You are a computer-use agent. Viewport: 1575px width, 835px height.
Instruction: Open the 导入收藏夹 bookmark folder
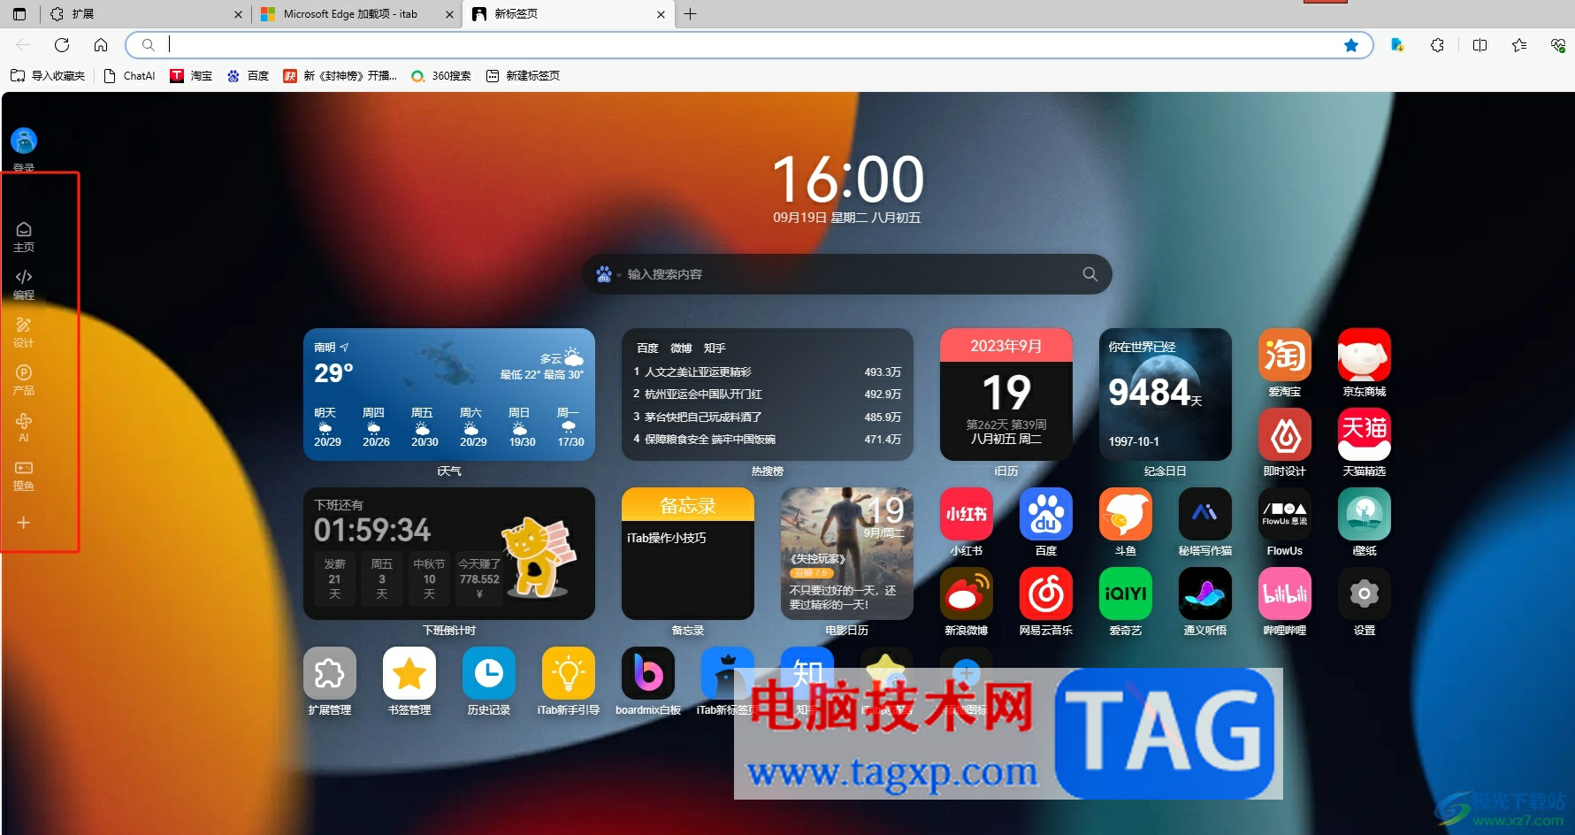point(48,76)
